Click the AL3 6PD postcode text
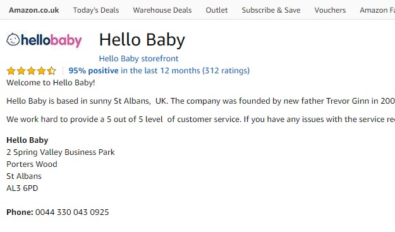This screenshot has width=395, height=232. [x=22, y=188]
